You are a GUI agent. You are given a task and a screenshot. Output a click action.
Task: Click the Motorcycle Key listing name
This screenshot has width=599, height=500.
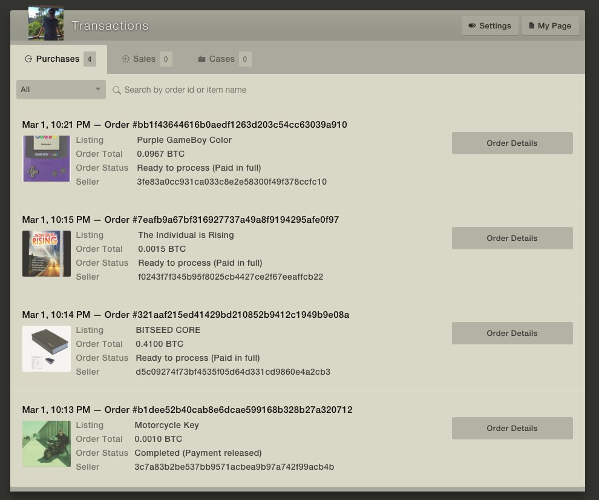click(166, 426)
